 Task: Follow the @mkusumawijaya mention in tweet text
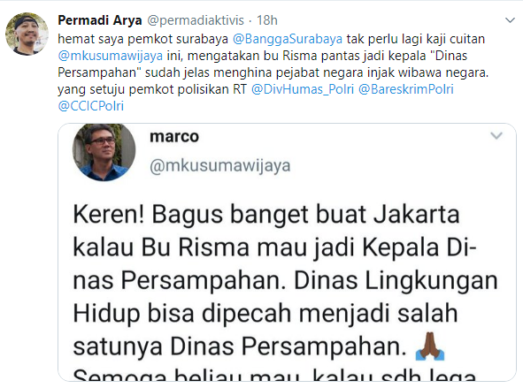tap(111, 56)
